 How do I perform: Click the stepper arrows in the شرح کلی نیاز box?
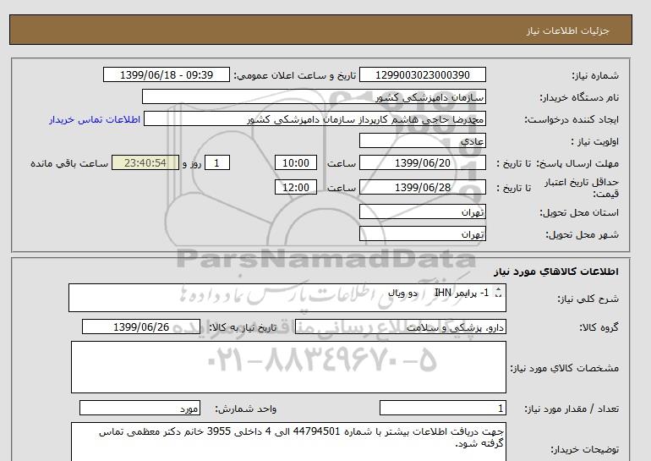click(498, 293)
